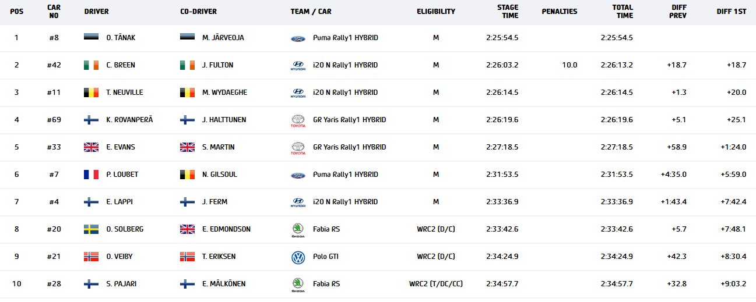The image size is (756, 302).
Task: Open driver K. Rovanperä's name
Action: point(129,120)
